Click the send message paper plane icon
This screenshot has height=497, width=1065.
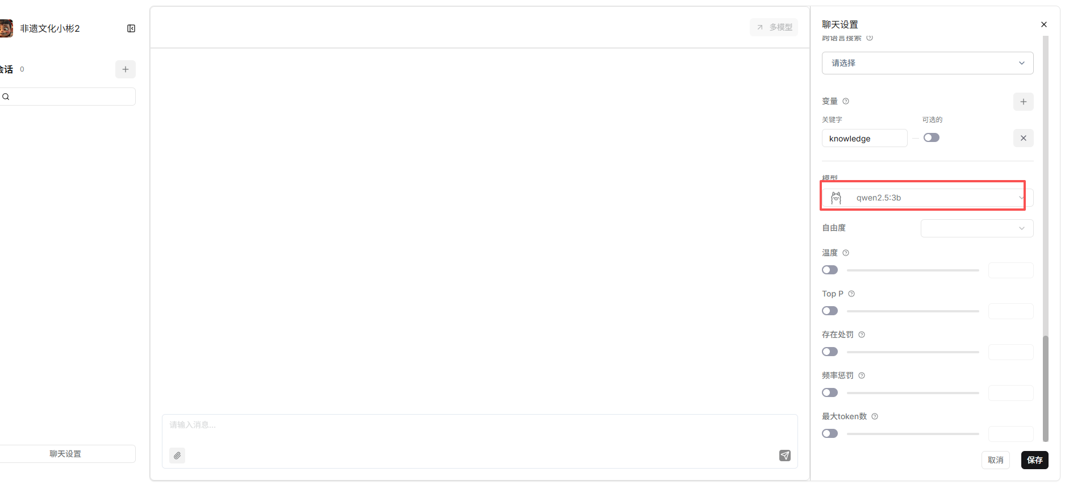(x=784, y=456)
